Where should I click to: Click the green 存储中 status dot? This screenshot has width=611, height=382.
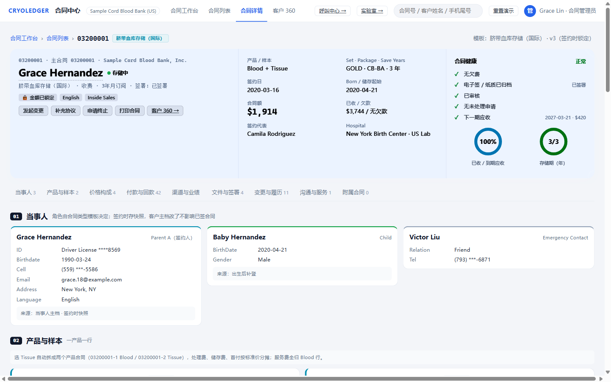(x=109, y=73)
